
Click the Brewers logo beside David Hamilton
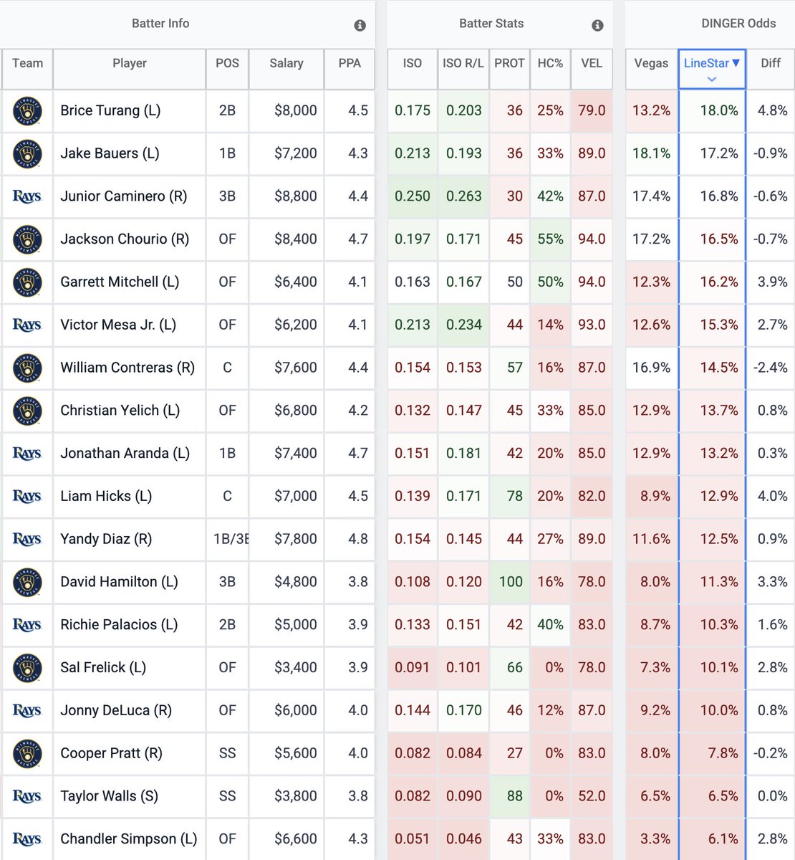pyautogui.click(x=27, y=582)
